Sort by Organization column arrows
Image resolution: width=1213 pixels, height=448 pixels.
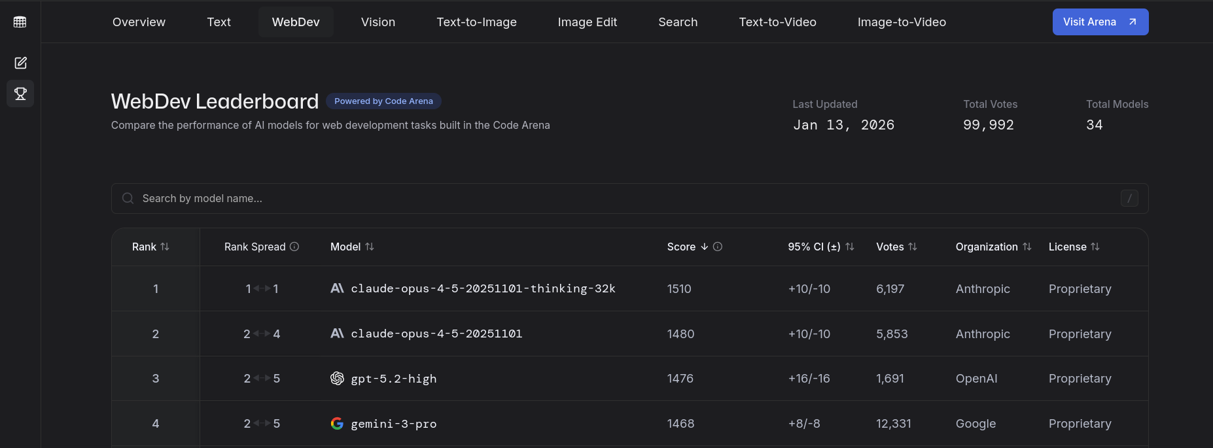coord(1027,247)
